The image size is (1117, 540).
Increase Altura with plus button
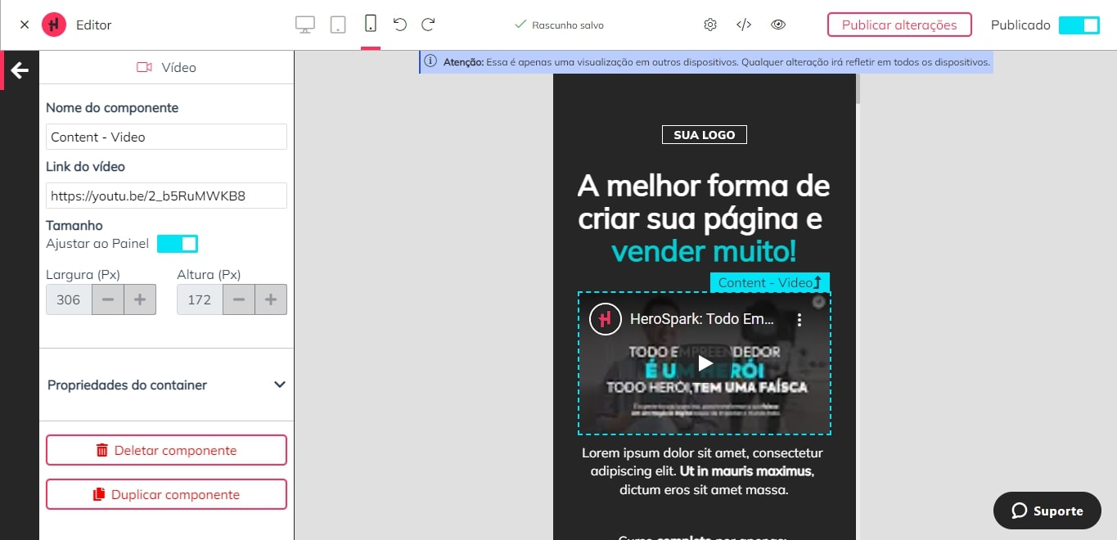tap(271, 299)
